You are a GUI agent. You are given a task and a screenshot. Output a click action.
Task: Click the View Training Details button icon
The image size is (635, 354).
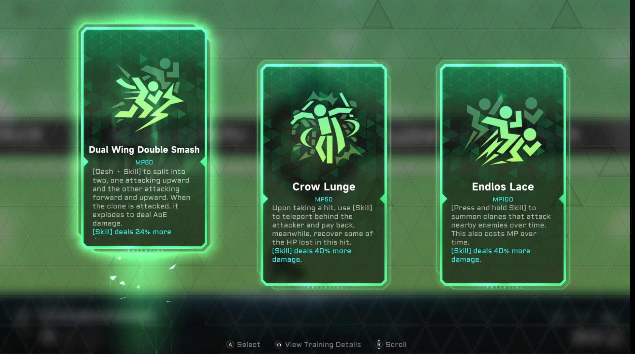pos(278,345)
